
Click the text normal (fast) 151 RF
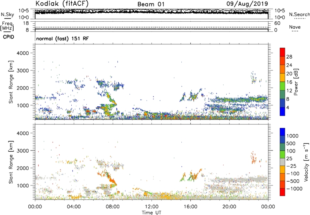62,38
